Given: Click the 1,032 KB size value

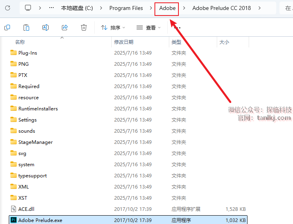Looking at the screenshot, I should [x=236, y=220].
